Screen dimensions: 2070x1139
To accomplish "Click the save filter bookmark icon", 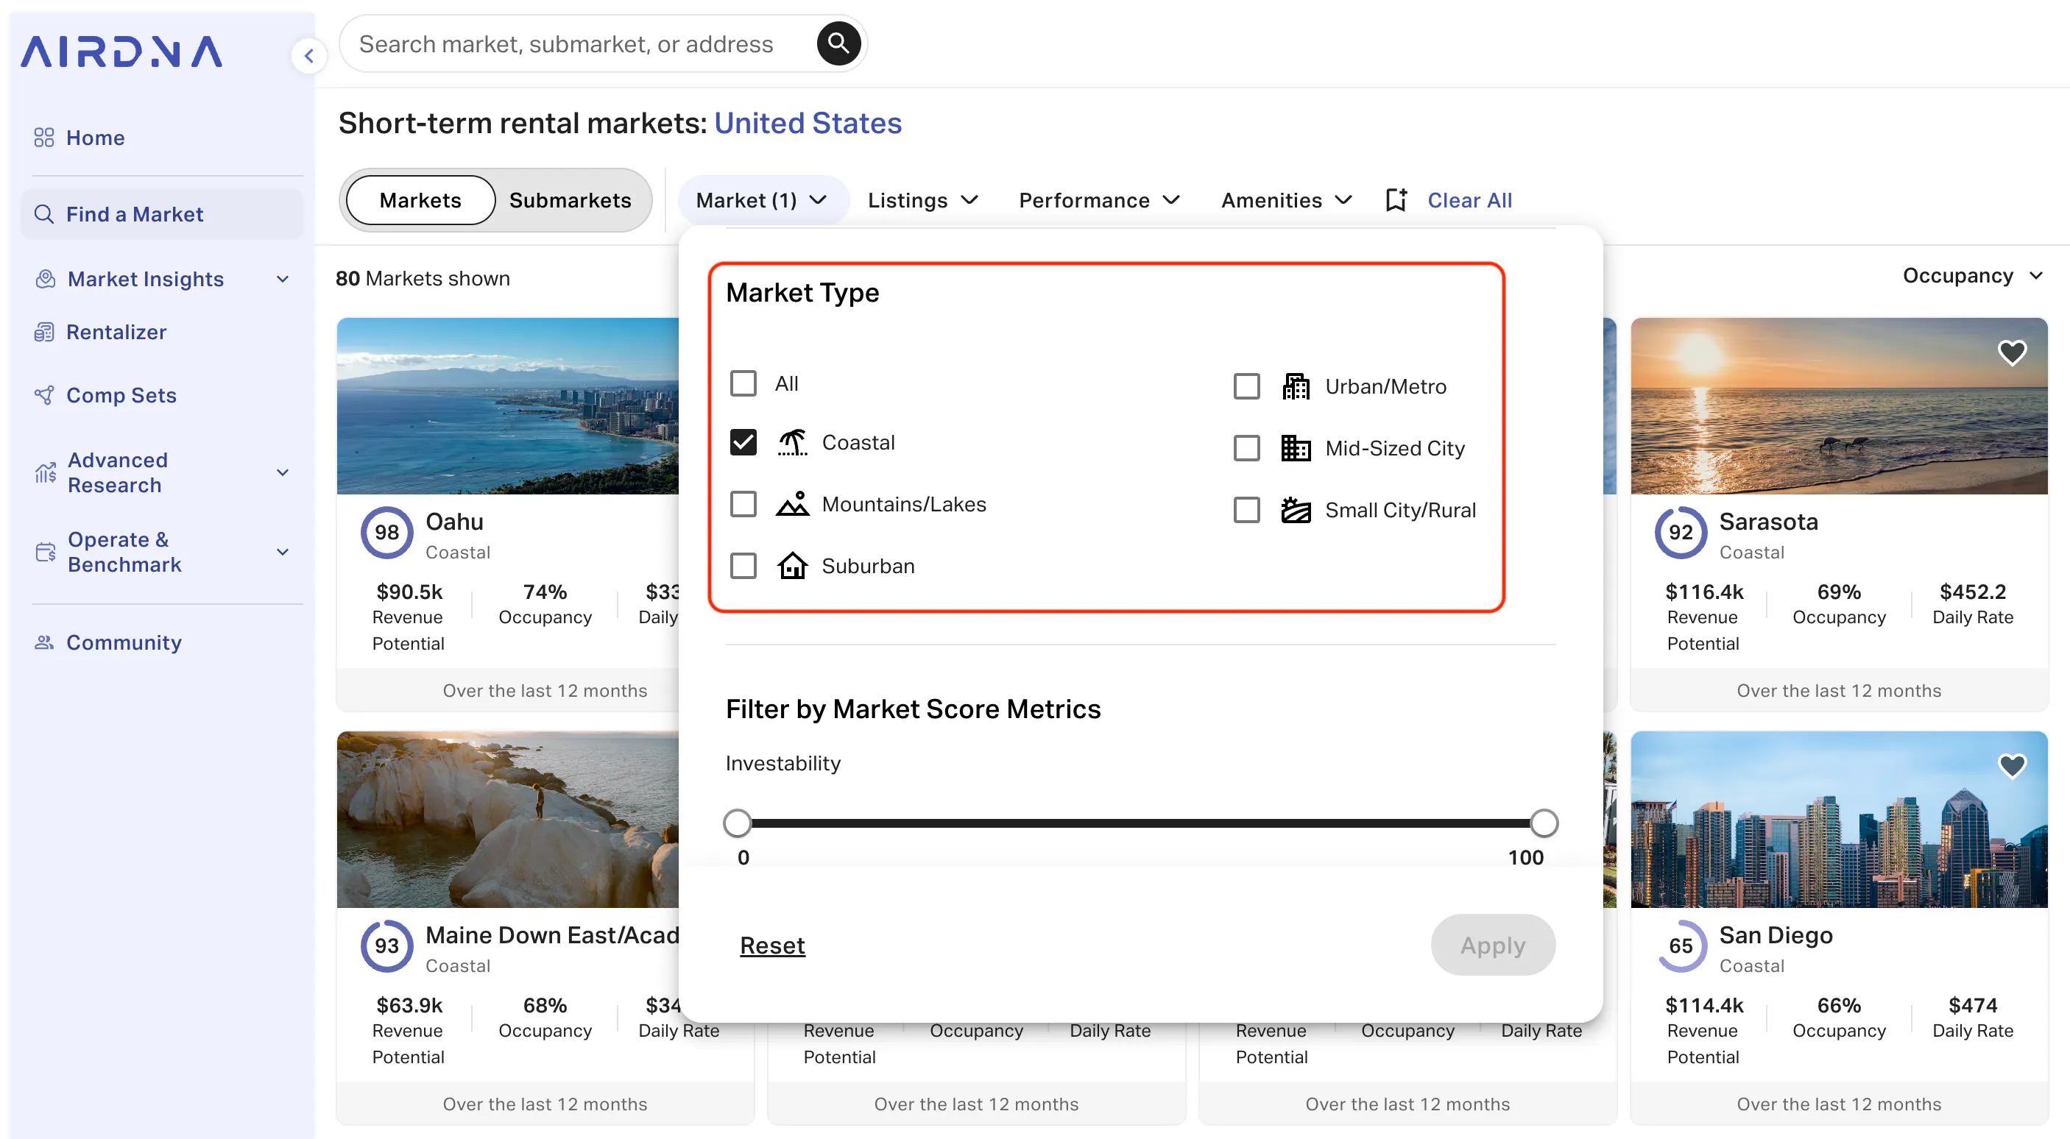I will click(x=1396, y=200).
